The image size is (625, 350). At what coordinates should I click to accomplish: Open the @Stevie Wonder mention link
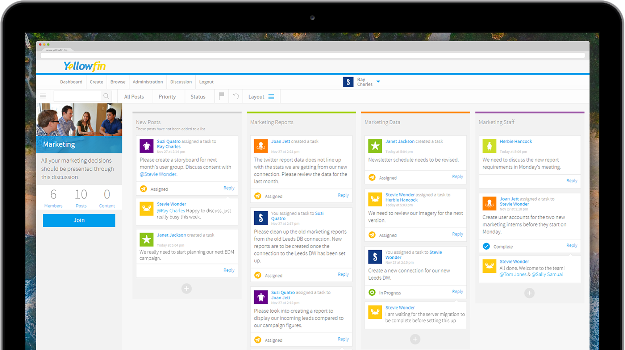click(158, 174)
